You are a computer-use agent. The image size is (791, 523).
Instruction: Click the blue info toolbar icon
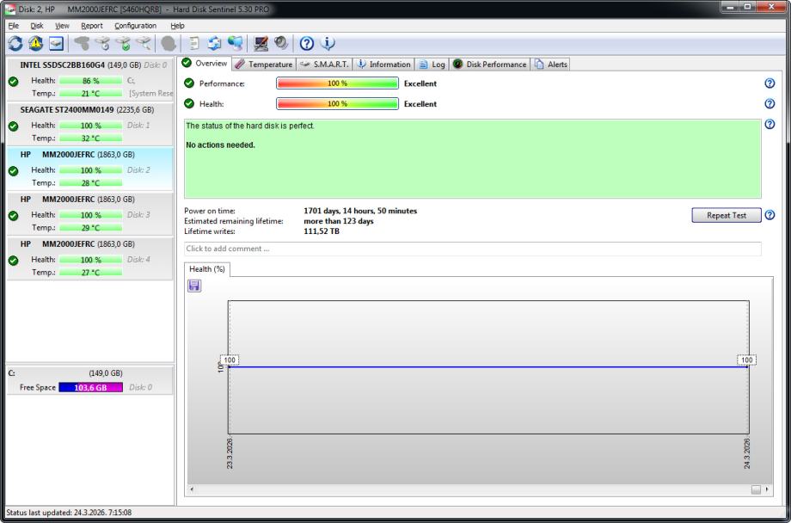coord(328,43)
